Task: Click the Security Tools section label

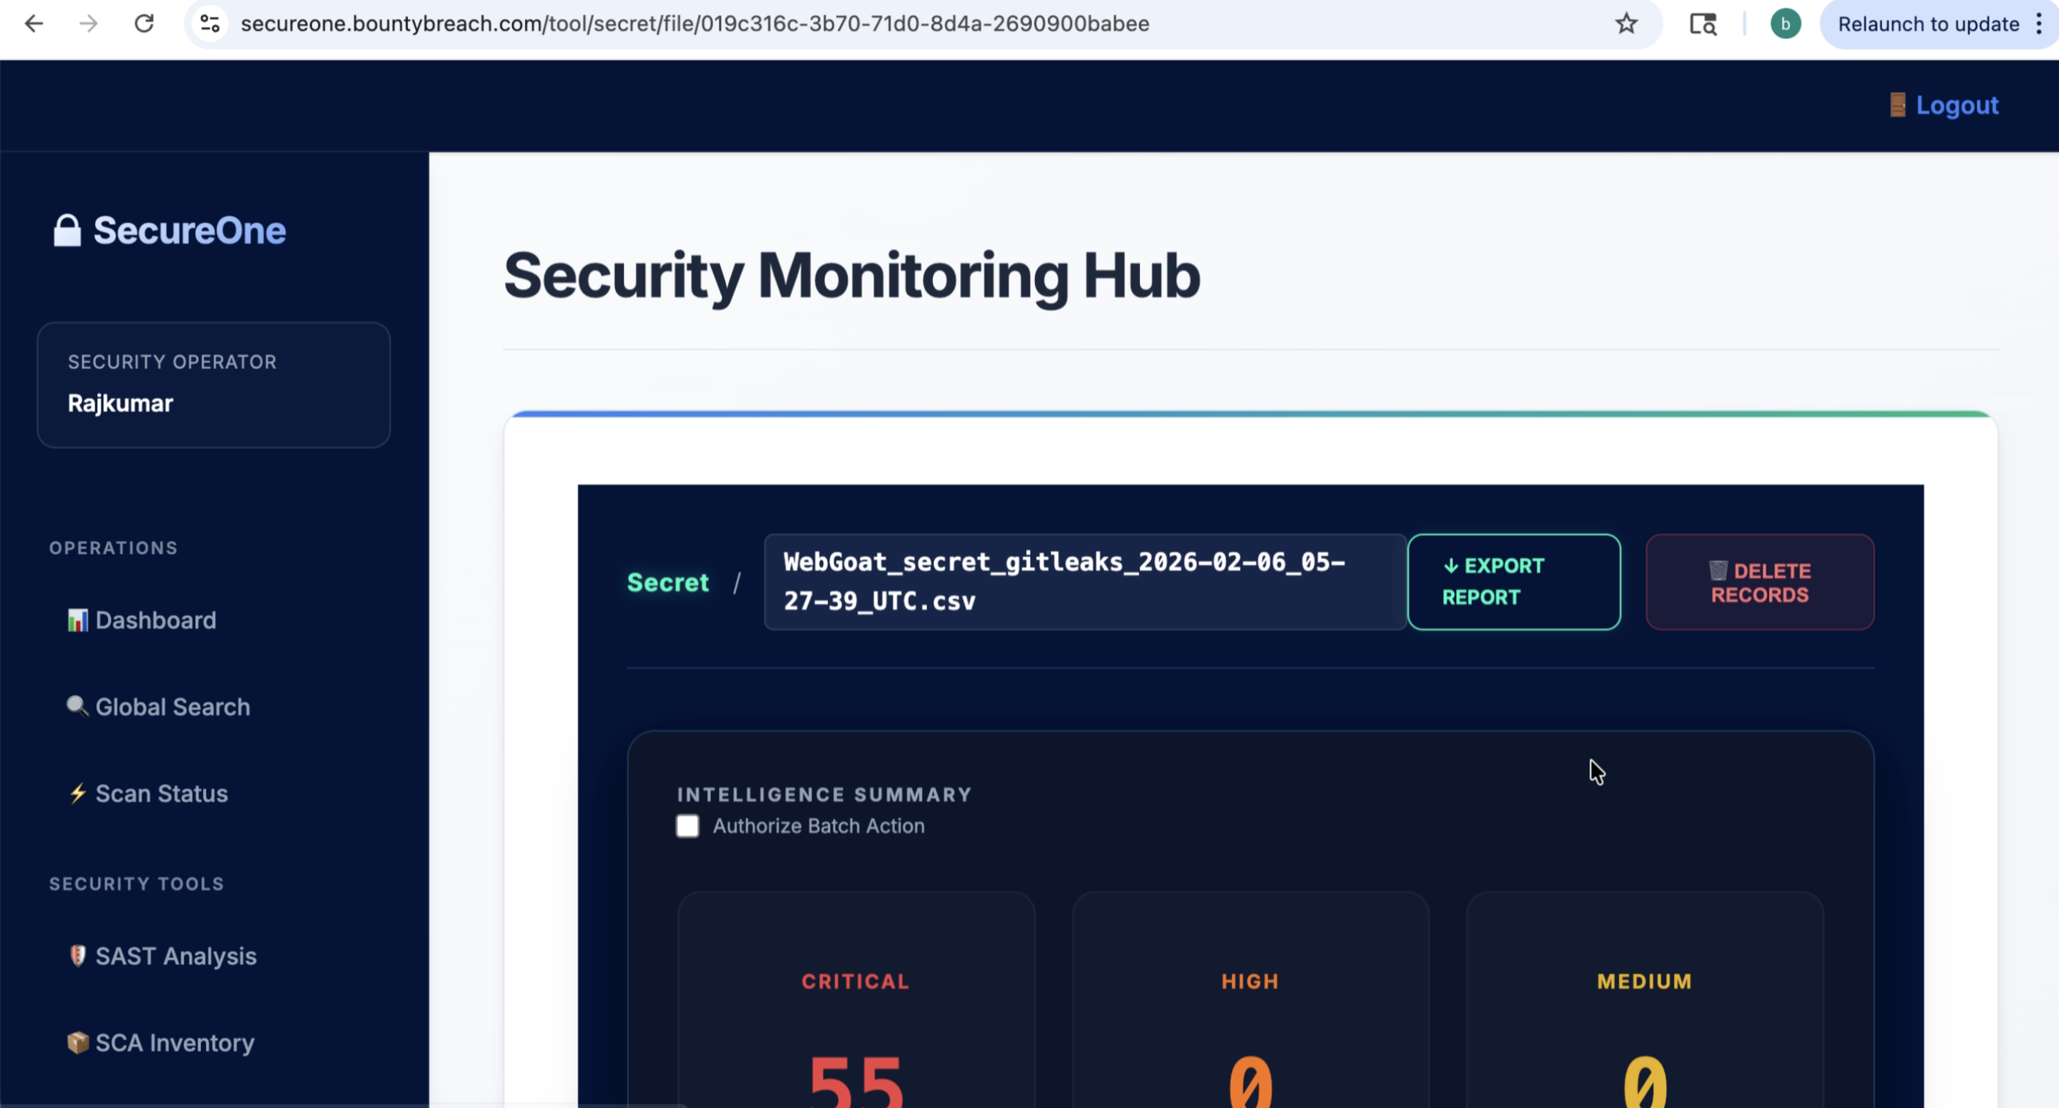Action: tap(136, 883)
